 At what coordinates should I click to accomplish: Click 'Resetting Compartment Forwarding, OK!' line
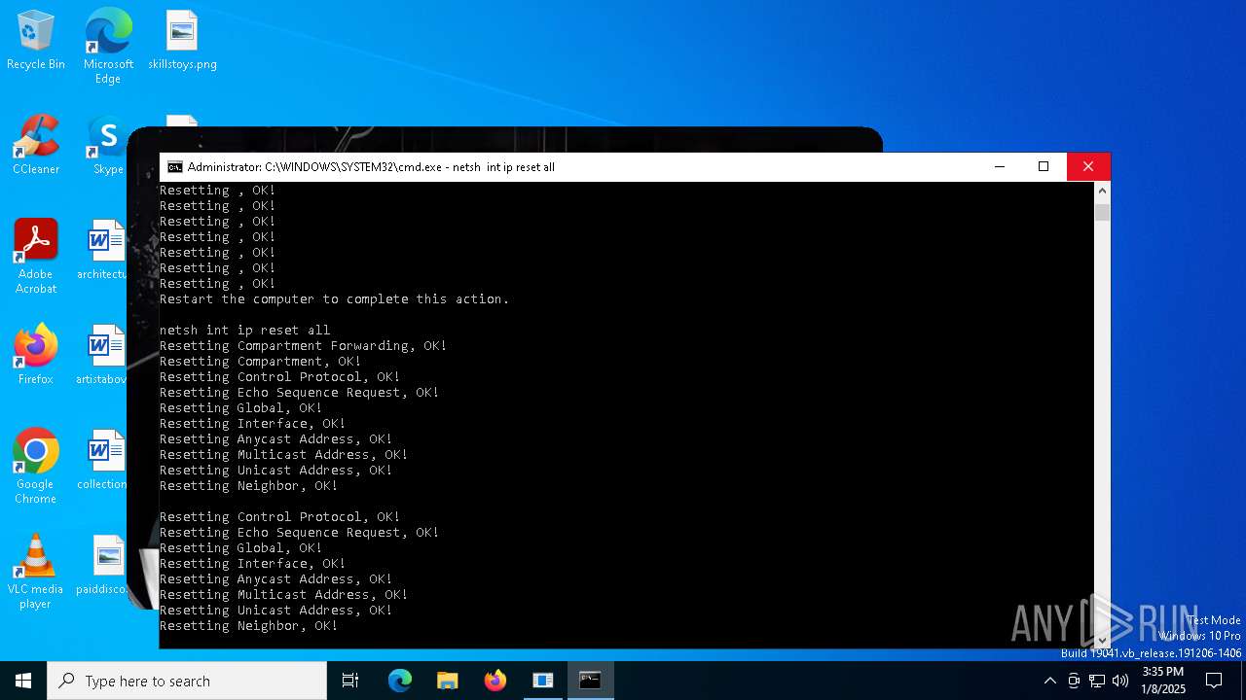click(x=304, y=346)
